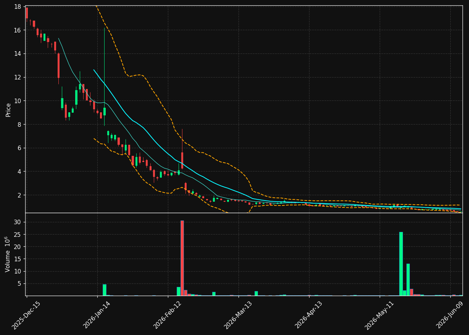Image resolution: width=469 pixels, height=335 pixels.
Task: Click volume tick label 5
Action: click(19, 284)
